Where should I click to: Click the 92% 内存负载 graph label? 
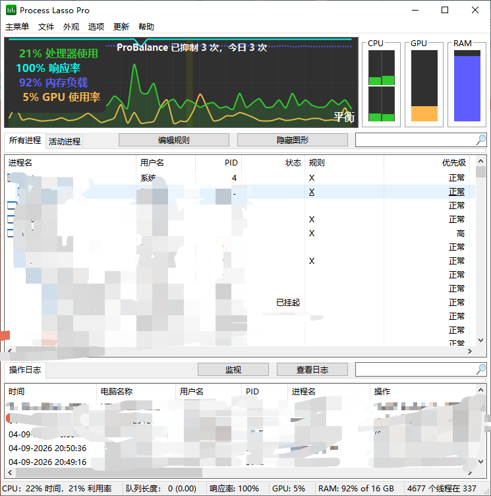[53, 82]
